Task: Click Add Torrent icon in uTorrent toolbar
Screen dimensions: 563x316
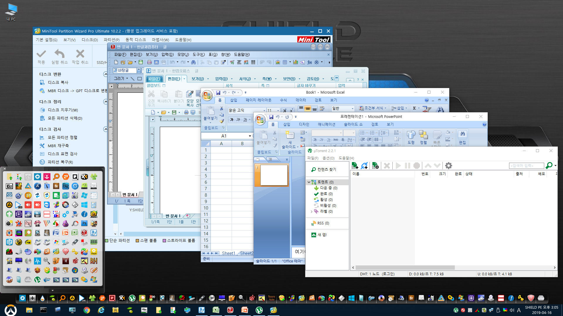Action: (x=355, y=166)
